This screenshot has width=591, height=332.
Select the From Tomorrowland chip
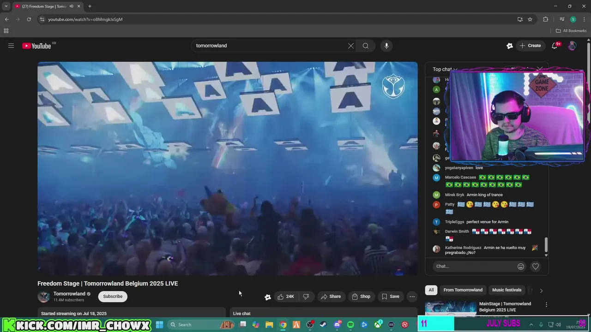click(463, 290)
